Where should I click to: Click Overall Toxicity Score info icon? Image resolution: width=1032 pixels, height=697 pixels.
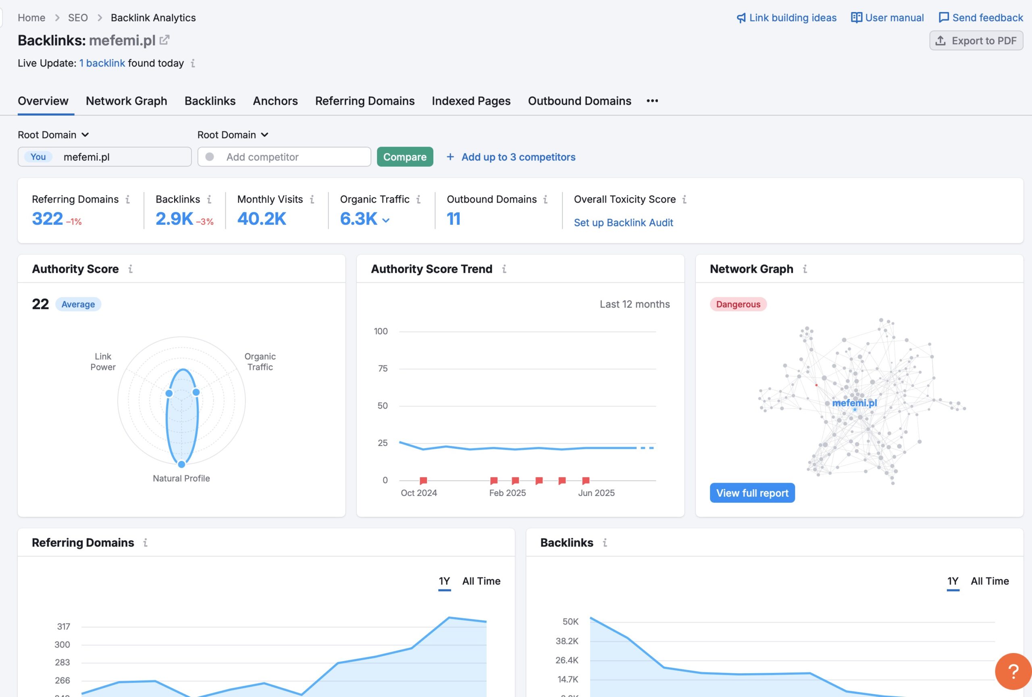[x=684, y=199]
